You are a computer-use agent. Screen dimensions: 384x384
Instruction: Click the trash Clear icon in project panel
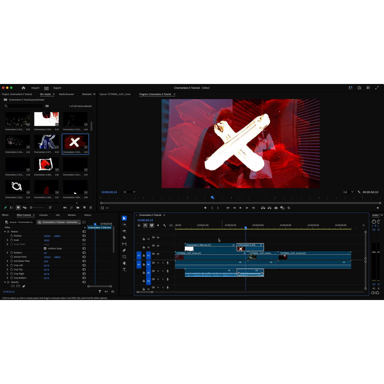pyautogui.click(x=91, y=207)
